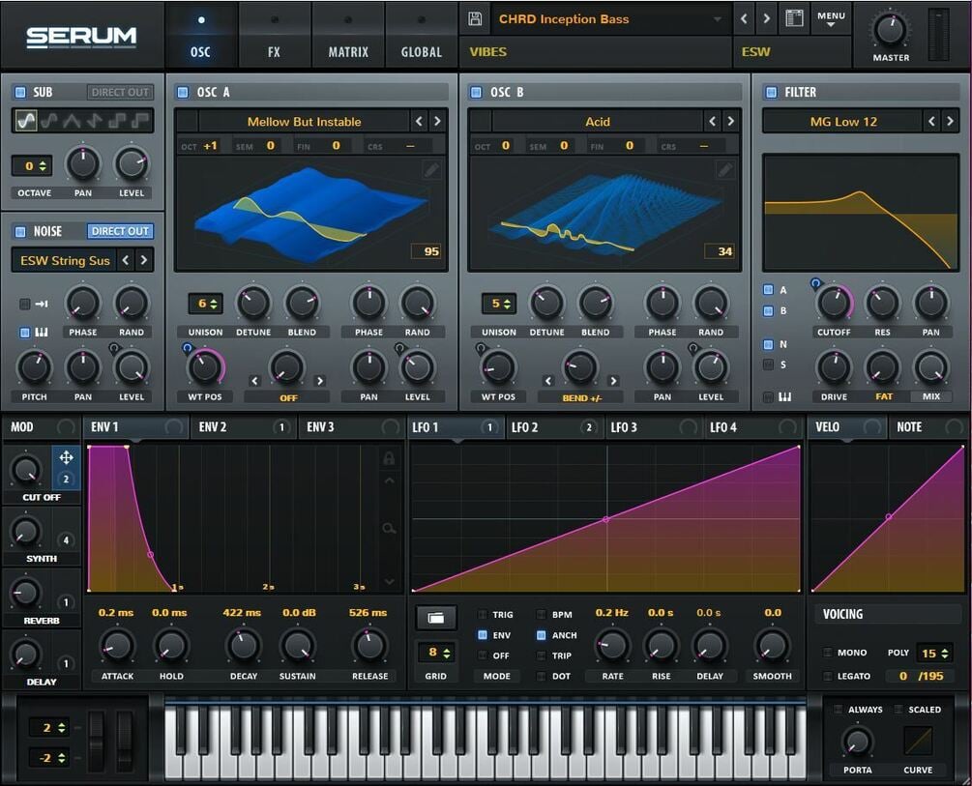Toggle NOISE DIRECT OUT button
This screenshot has width=972, height=786.
tap(120, 231)
